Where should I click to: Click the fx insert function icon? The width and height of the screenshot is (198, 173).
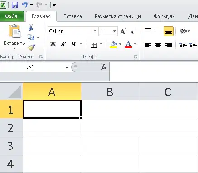point(104,67)
